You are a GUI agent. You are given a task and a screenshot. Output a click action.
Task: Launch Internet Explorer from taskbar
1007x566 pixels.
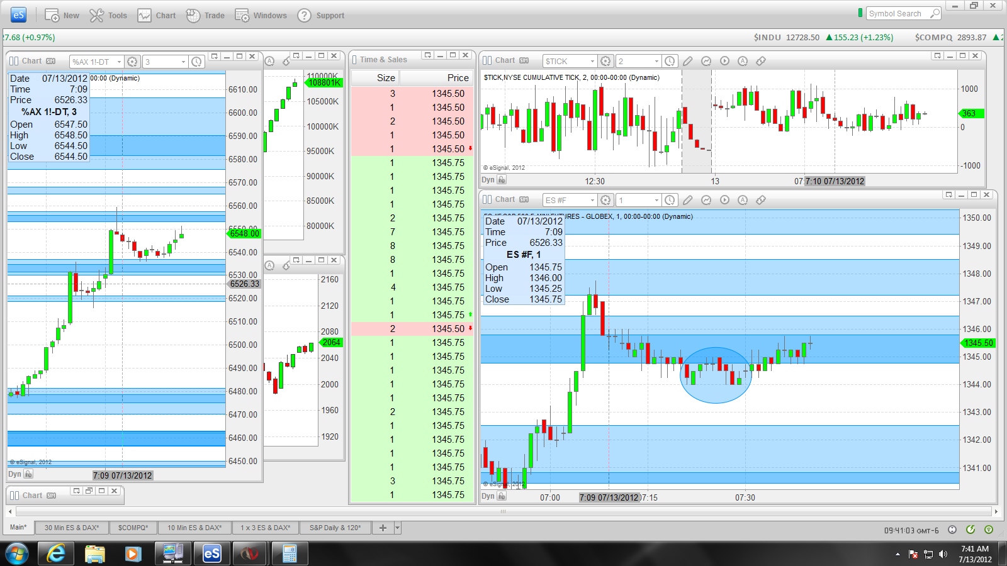click(x=56, y=553)
